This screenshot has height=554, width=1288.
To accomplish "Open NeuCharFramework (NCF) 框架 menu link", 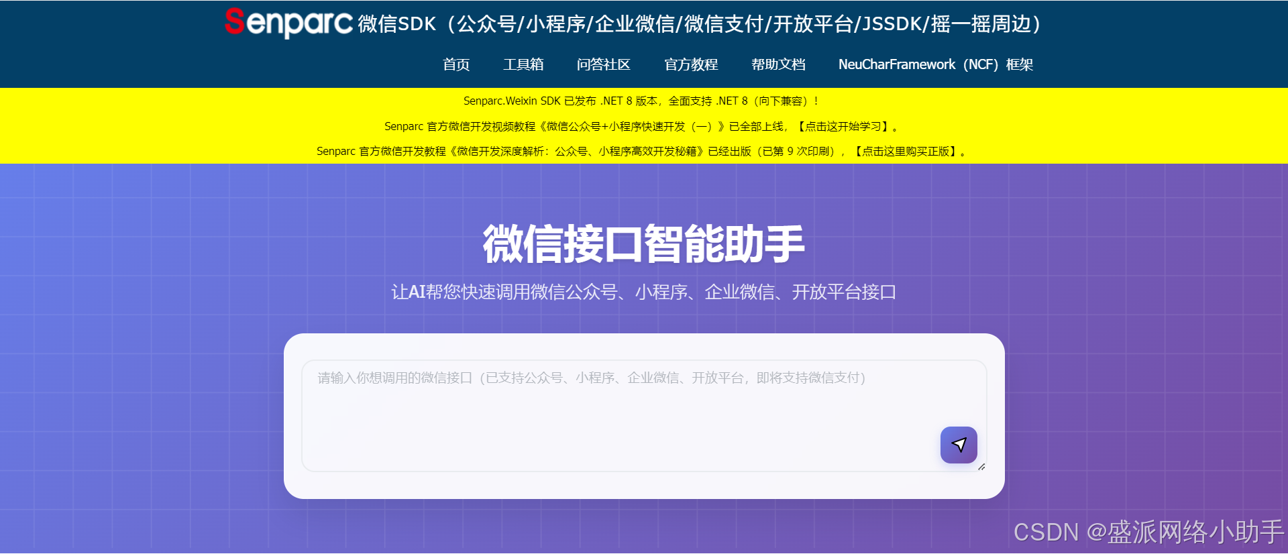I will click(936, 64).
